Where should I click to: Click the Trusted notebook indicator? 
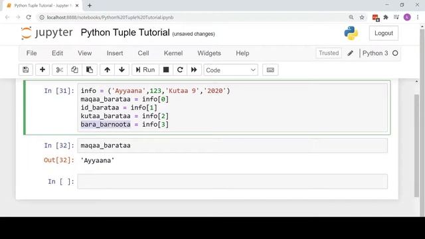pos(329,53)
